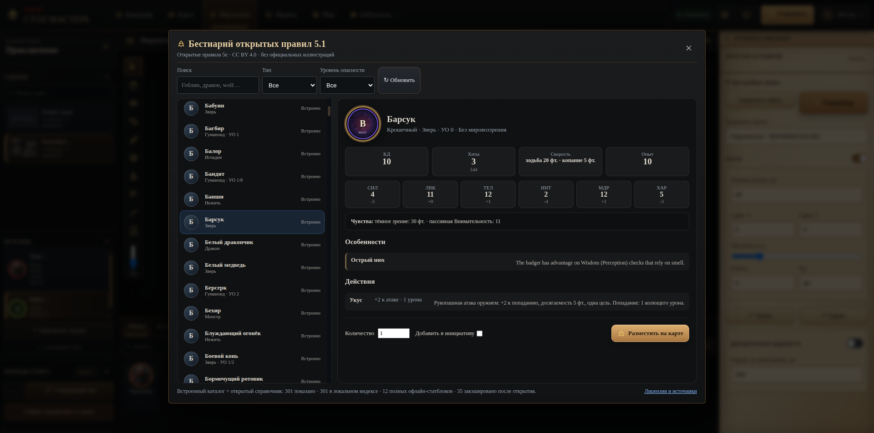Open the Уровень опасности dropdown
The image size is (874, 433).
pyautogui.click(x=347, y=85)
